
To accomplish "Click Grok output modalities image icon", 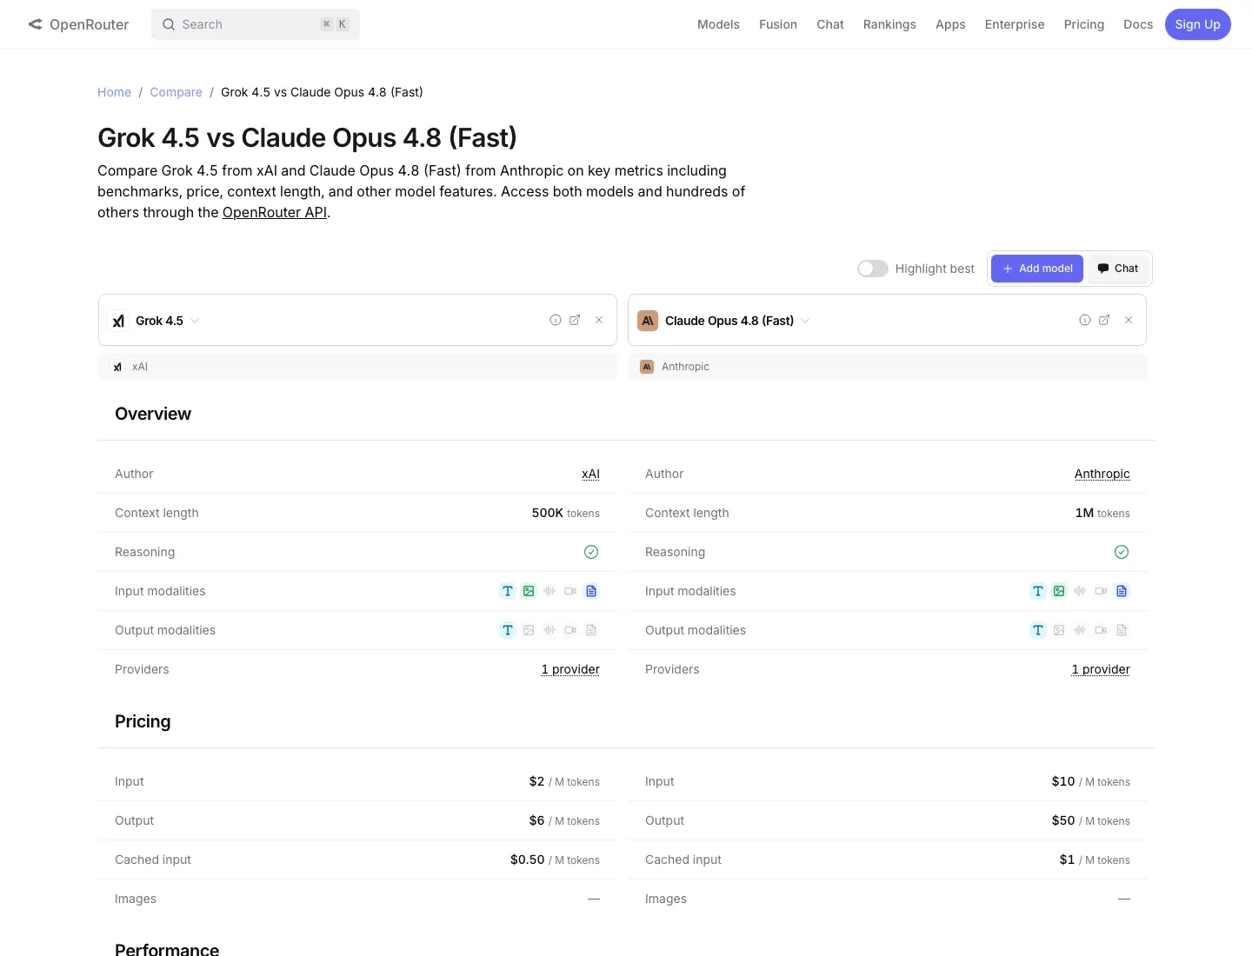I will click(529, 630).
